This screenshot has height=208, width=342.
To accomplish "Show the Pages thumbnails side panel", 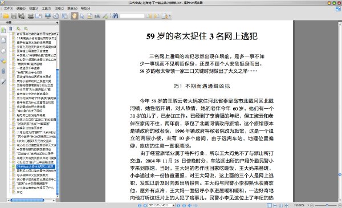I will click(3, 40).
